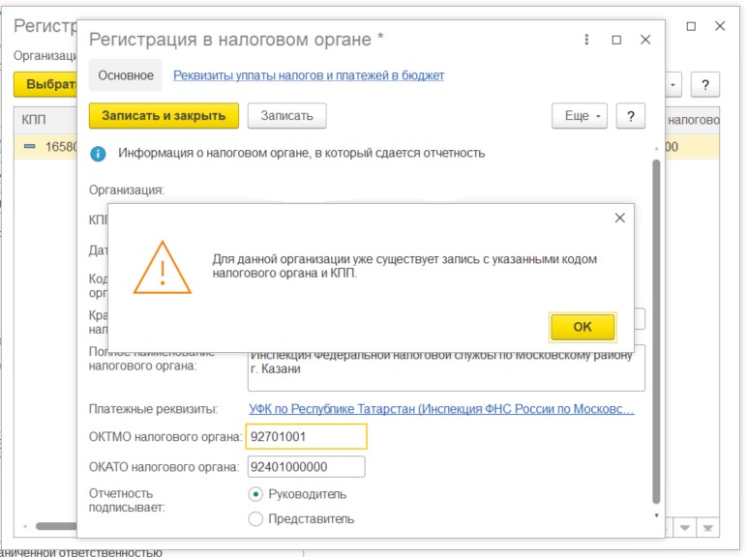Click the ОКТМО налогового органа field
This screenshot has height=557, width=747.
[x=307, y=436]
